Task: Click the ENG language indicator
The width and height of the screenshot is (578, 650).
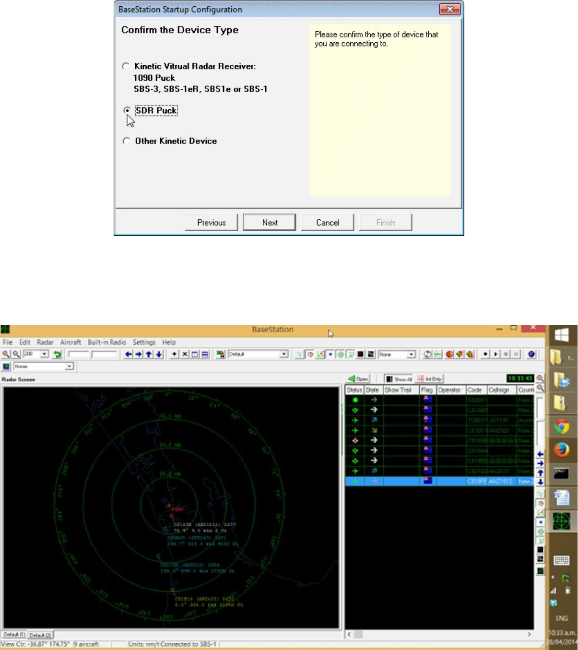Action: (x=561, y=618)
